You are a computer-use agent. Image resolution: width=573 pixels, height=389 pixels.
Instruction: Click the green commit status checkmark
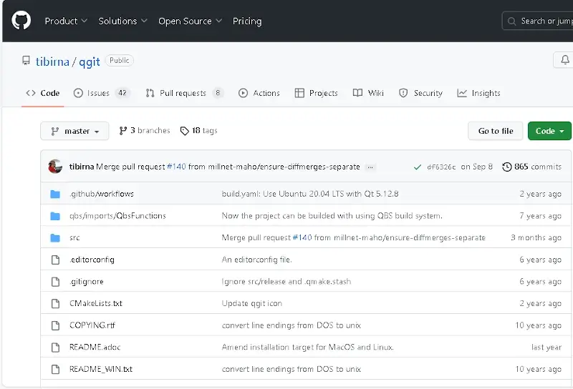[417, 167]
